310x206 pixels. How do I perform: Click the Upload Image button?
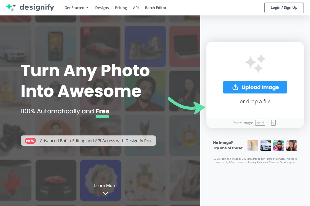[x=255, y=87]
